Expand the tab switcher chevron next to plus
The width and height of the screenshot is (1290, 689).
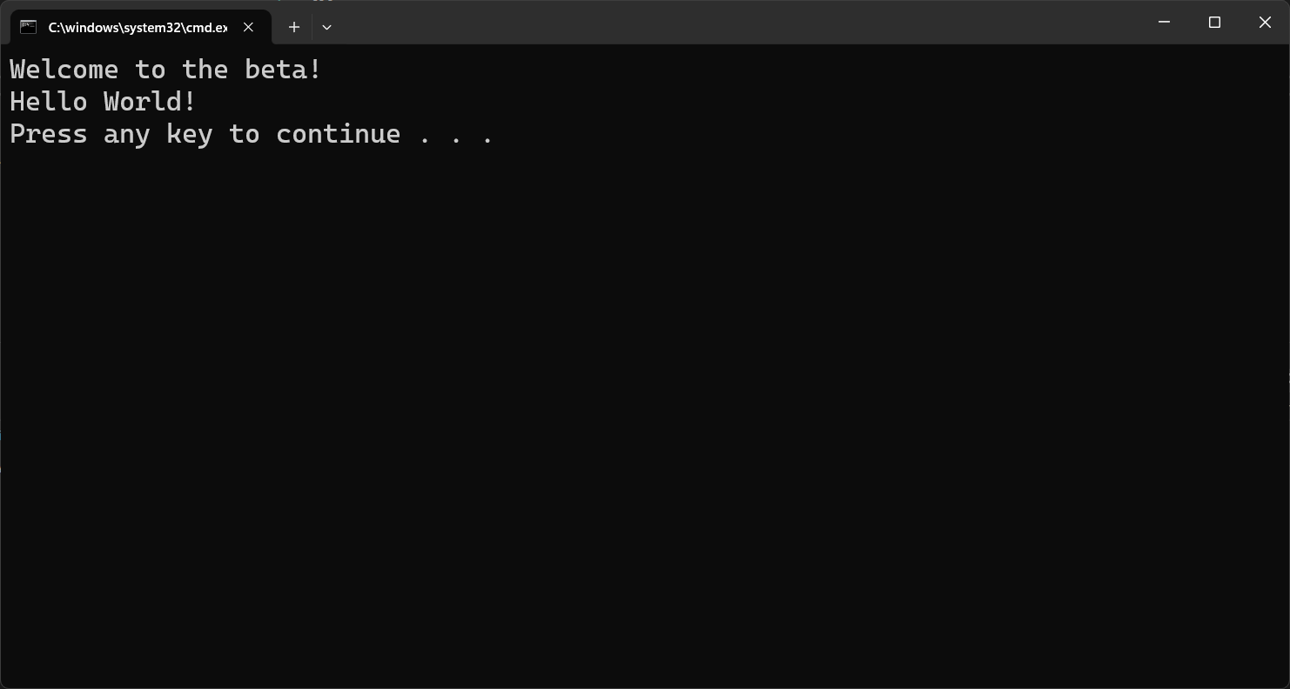coord(326,27)
